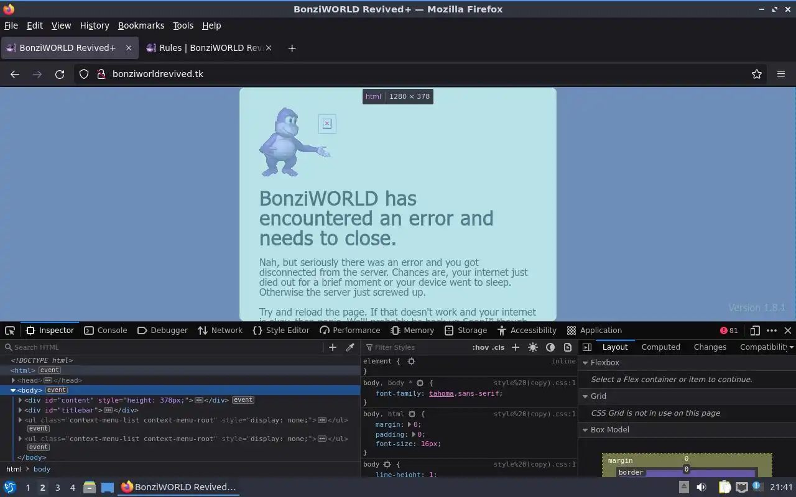Image resolution: width=796 pixels, height=497 pixels.
Task: Expand the margin shorthand property
Action: coord(410,424)
